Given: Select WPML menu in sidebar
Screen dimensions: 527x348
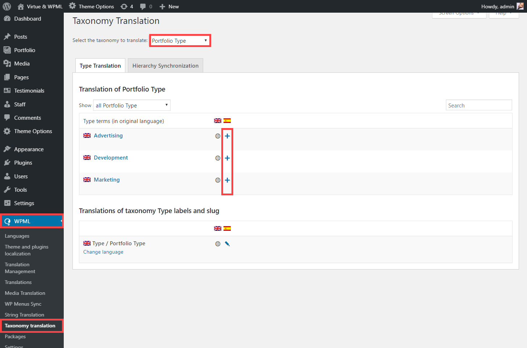Looking at the screenshot, I should [32, 221].
